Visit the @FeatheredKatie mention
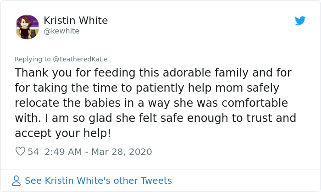This screenshot has width=321, height=192. (x=80, y=59)
